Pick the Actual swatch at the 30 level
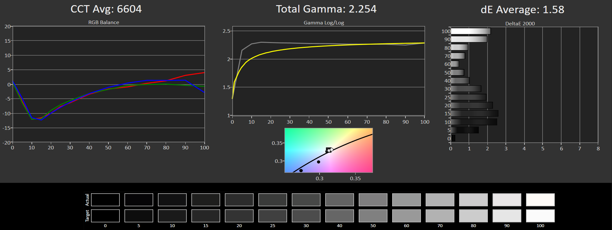Screen dimensions: 612x230 [x=306, y=200]
